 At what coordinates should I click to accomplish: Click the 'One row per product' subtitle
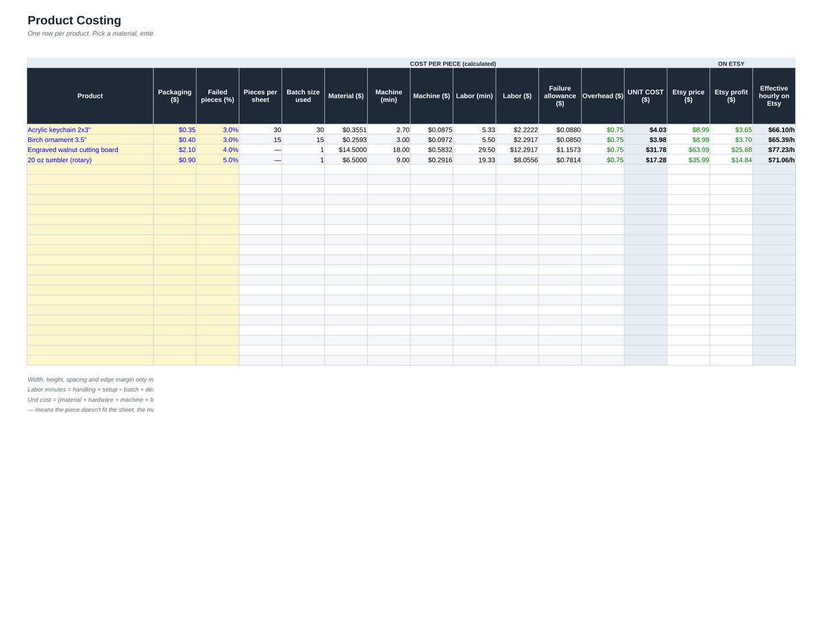pyautogui.click(x=91, y=34)
